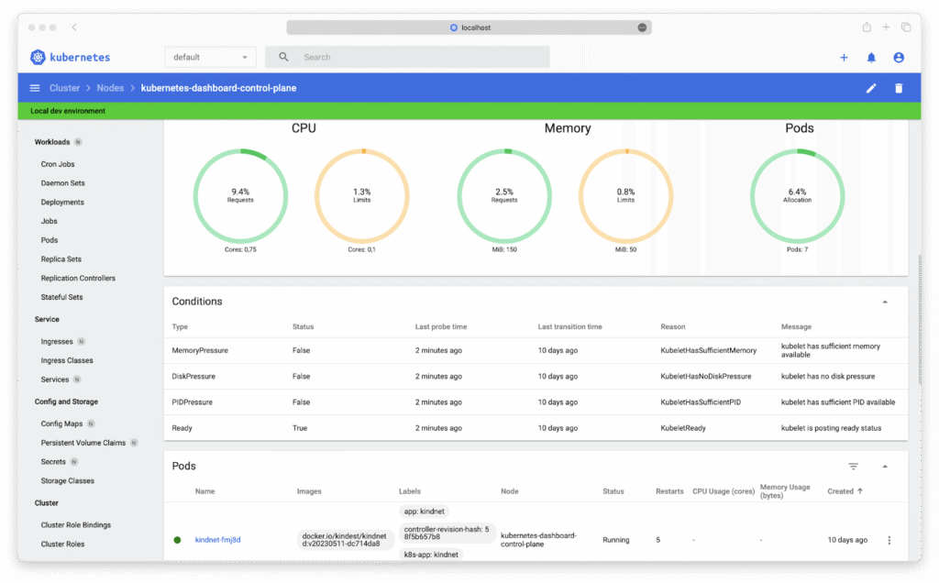Click the N badge next to Ingresses
The width and height of the screenshot is (939, 583).
click(x=81, y=341)
